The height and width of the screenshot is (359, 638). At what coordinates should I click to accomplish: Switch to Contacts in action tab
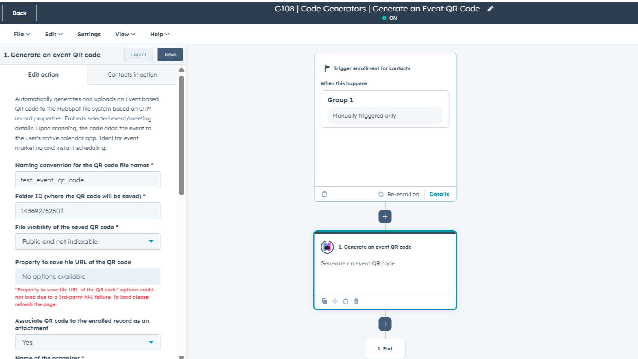[132, 74]
